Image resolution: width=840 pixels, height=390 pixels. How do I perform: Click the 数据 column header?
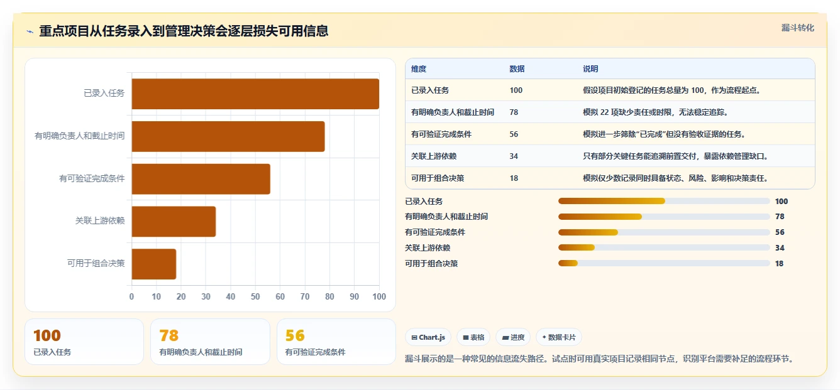click(517, 69)
